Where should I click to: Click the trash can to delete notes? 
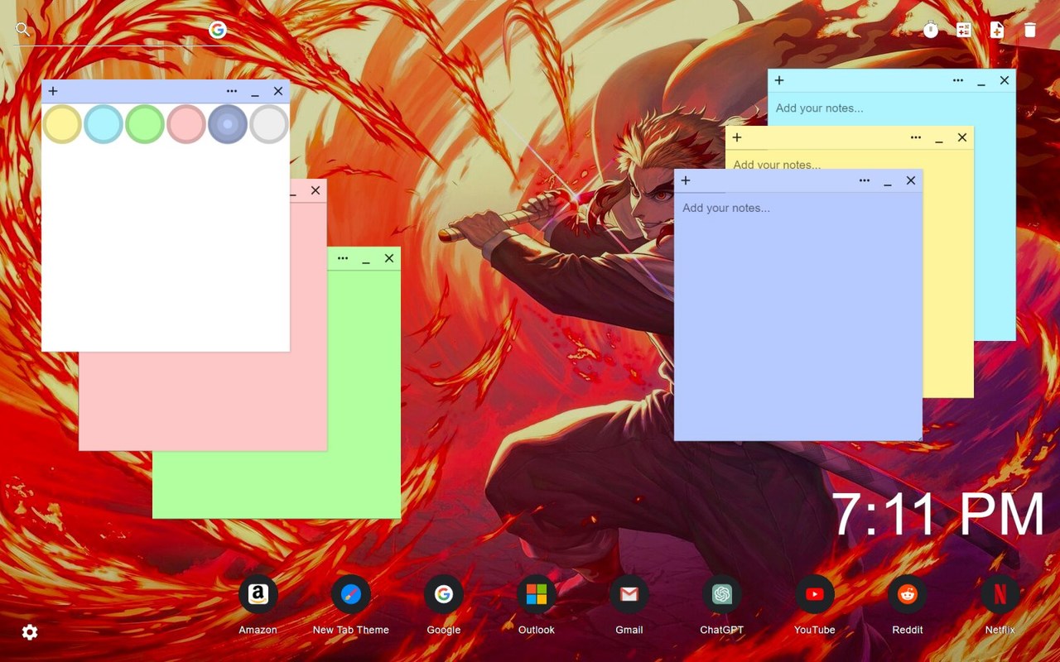click(x=1030, y=30)
